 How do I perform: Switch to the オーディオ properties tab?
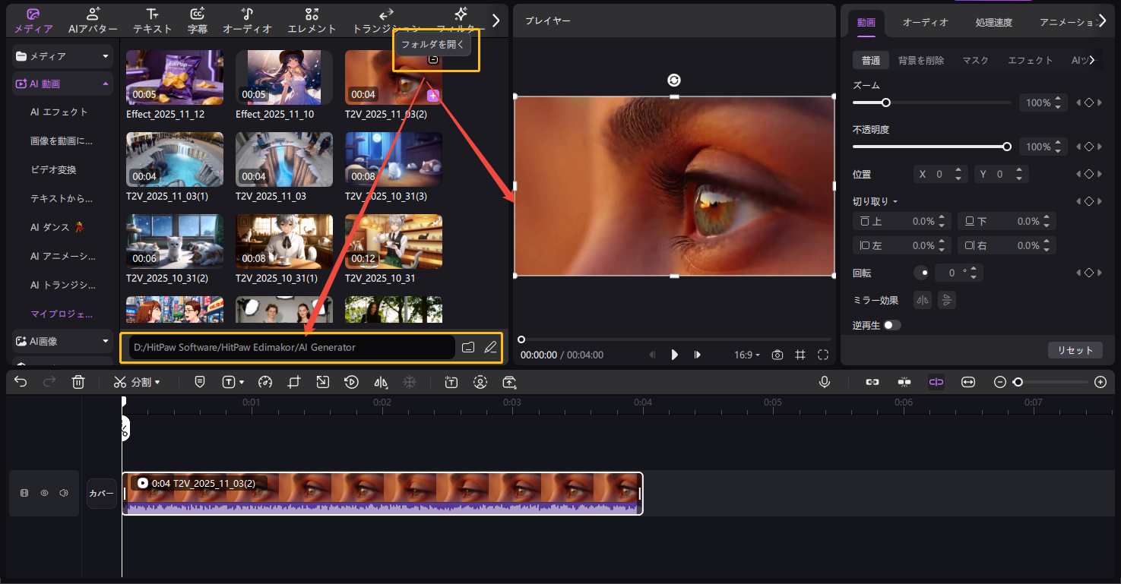coord(925,22)
